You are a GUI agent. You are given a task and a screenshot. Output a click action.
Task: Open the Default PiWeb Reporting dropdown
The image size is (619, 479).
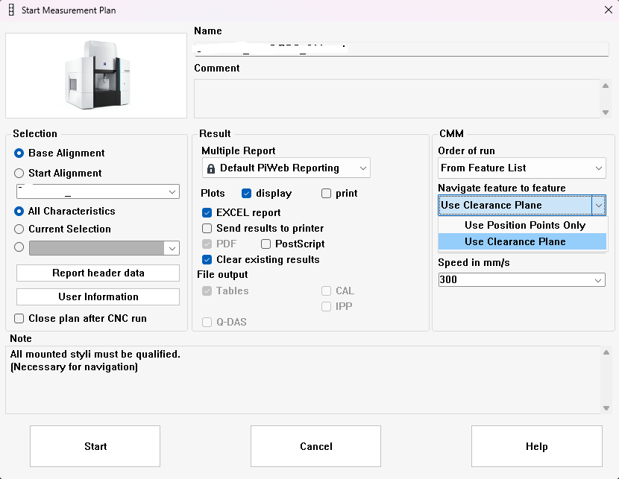[x=286, y=168]
